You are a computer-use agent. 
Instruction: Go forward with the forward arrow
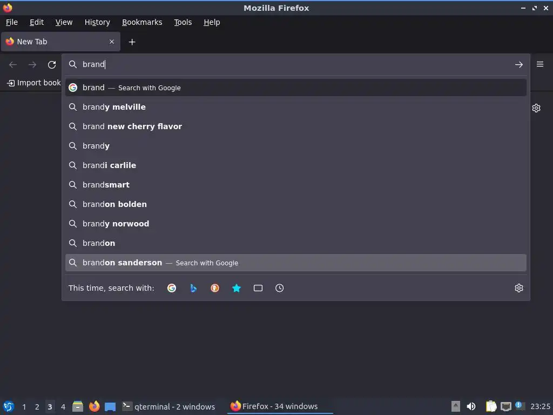click(x=32, y=65)
